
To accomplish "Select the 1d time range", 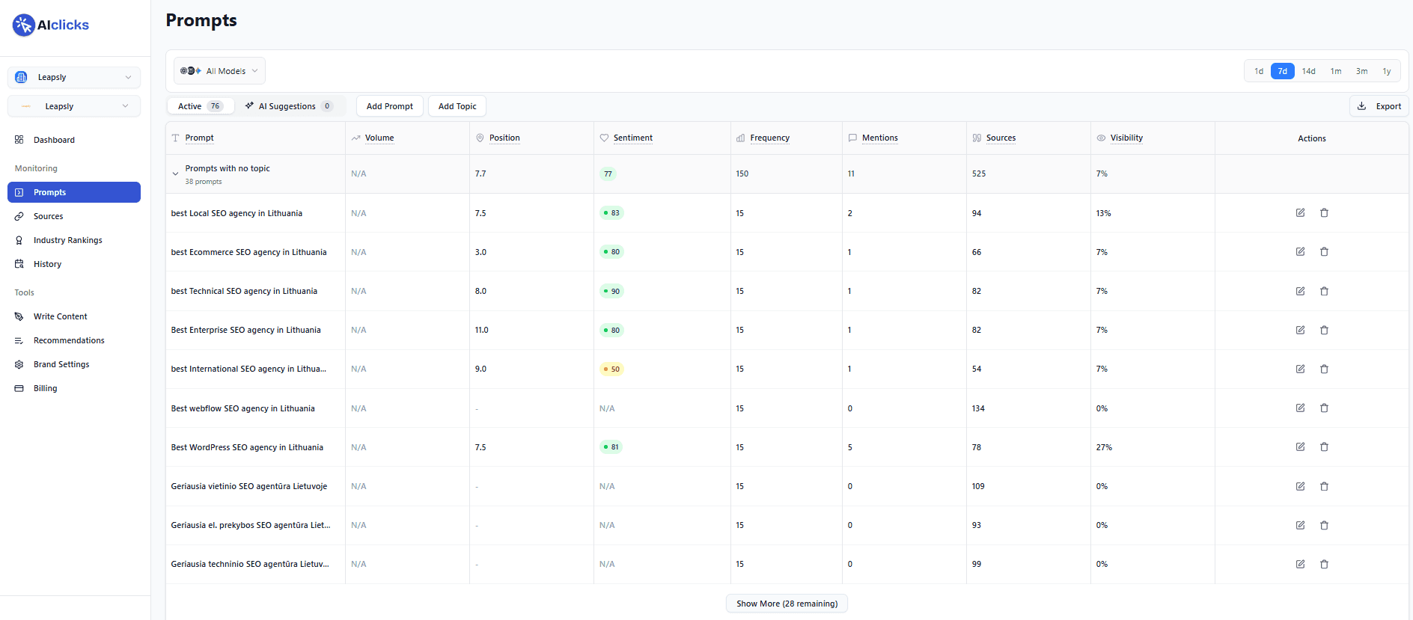I will point(1259,71).
